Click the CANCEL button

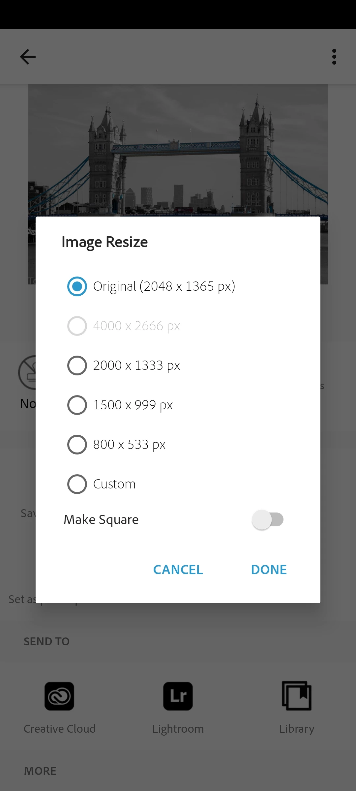click(178, 570)
